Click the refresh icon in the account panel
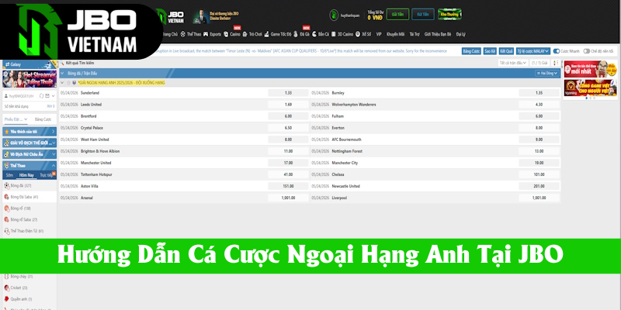Screen dimensions: 621x310 [41, 96]
